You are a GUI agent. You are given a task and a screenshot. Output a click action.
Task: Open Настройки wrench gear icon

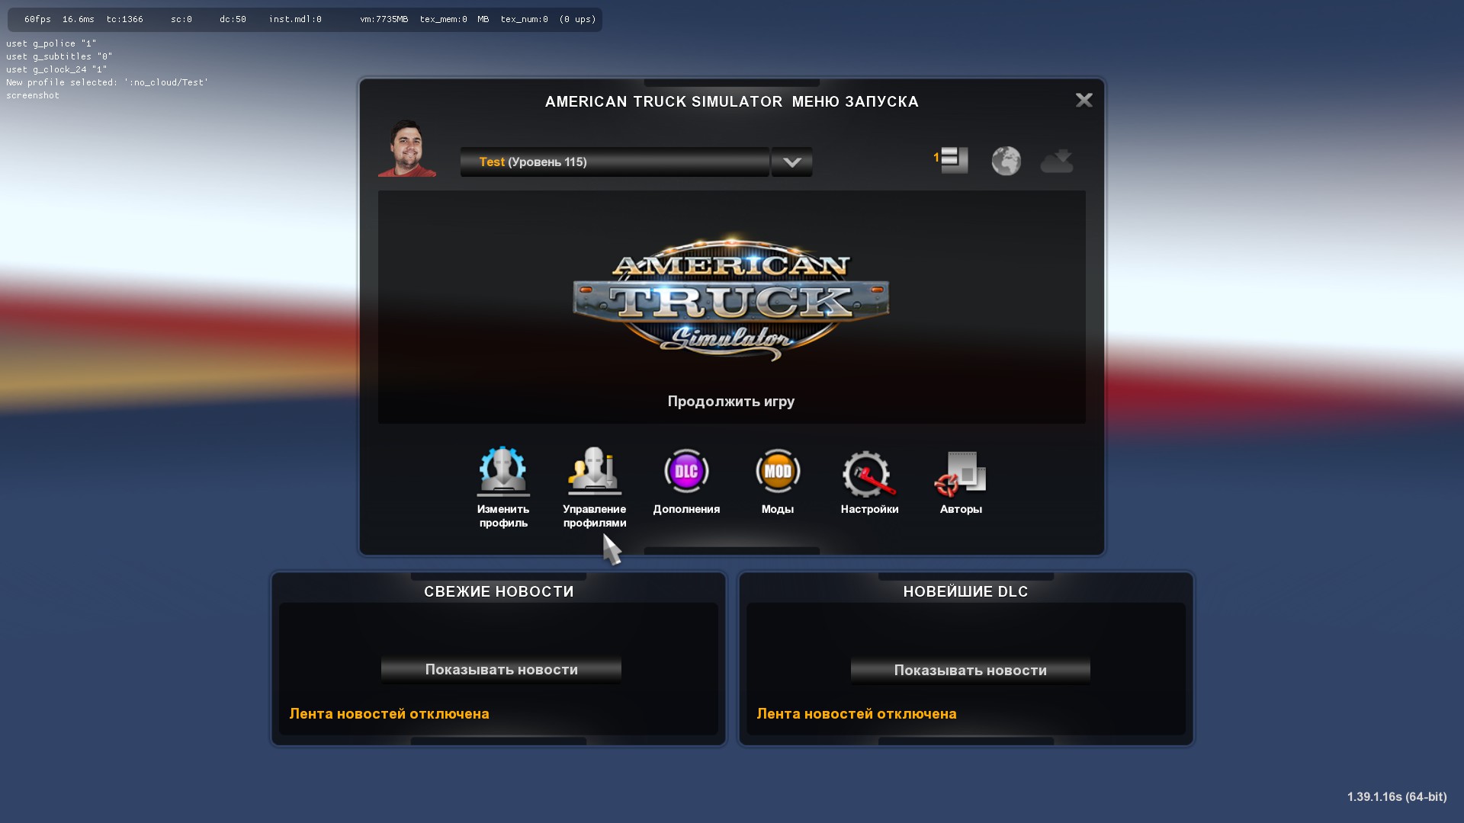click(x=869, y=474)
